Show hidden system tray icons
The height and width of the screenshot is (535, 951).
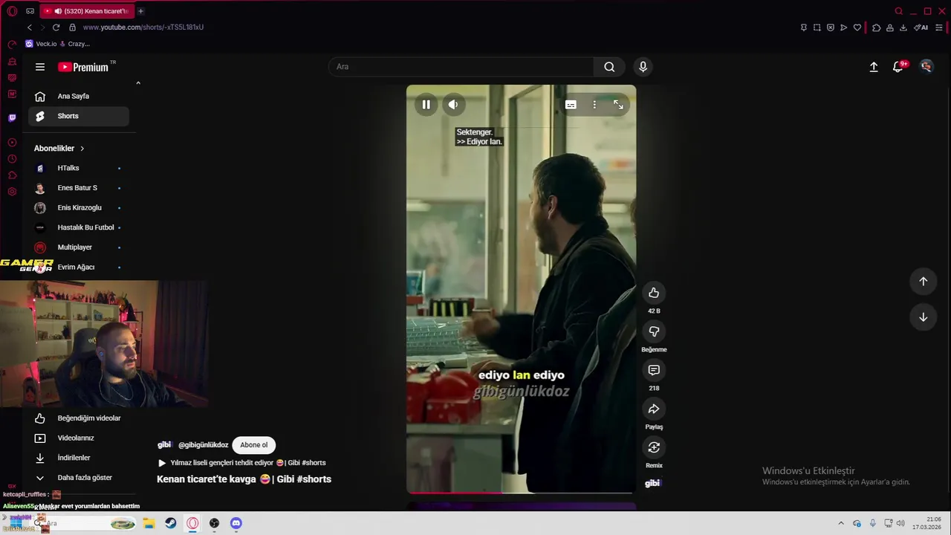click(x=841, y=523)
